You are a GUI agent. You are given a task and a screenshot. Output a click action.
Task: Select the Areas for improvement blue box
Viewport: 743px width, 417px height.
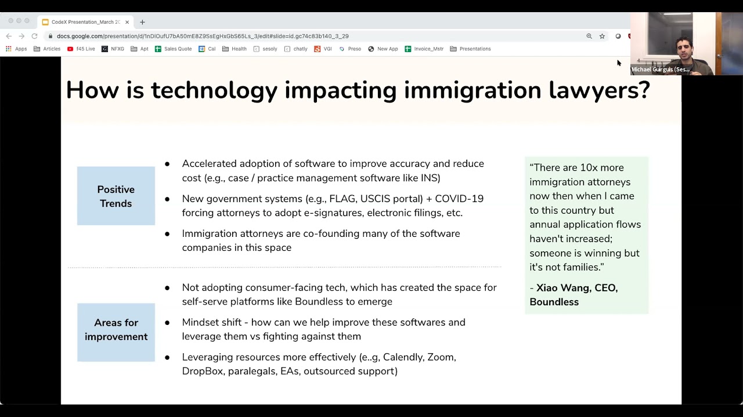pyautogui.click(x=116, y=332)
